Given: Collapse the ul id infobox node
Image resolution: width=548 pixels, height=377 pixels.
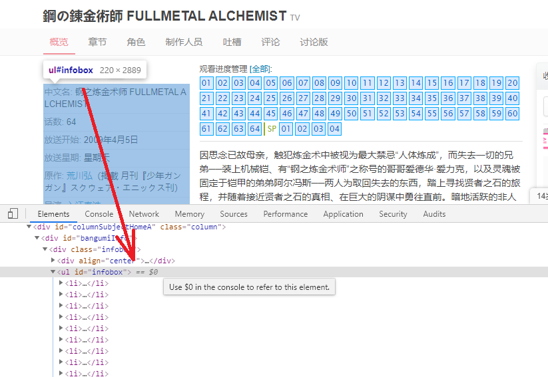Looking at the screenshot, I should pos(53,271).
